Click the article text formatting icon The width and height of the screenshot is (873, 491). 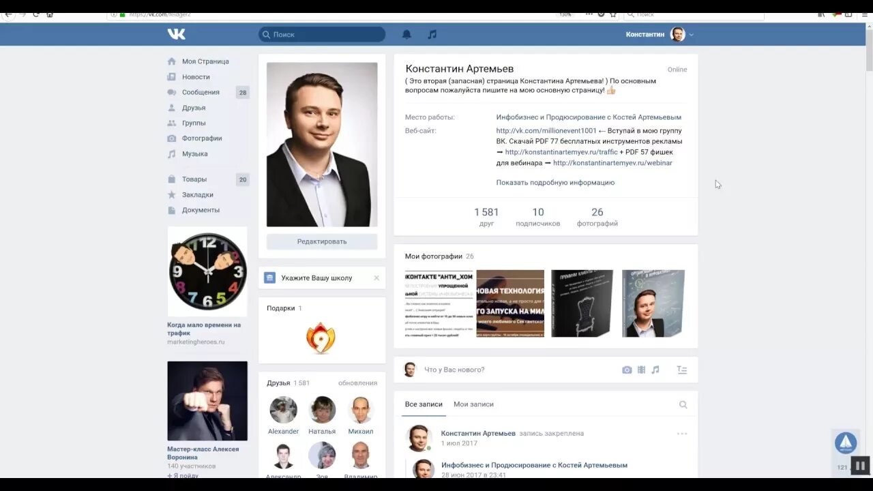682,370
